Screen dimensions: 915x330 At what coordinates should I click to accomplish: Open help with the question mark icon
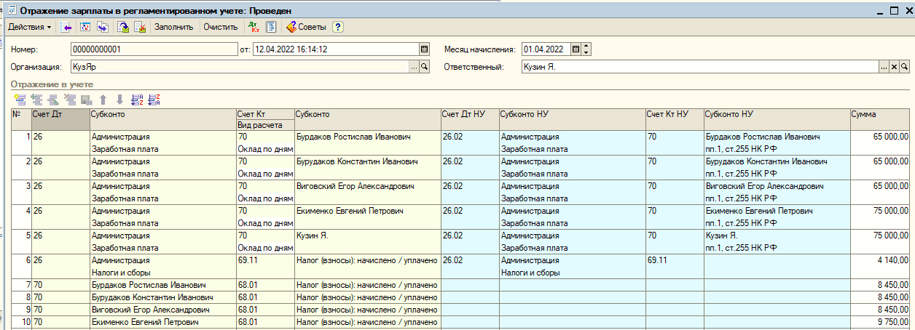338,27
